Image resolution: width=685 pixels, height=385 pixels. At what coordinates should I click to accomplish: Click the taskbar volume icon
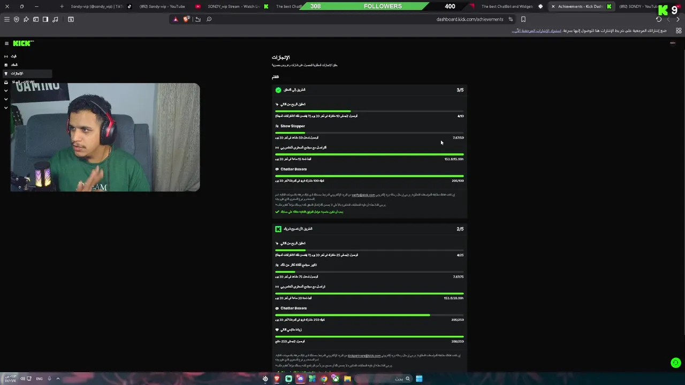tap(22, 379)
